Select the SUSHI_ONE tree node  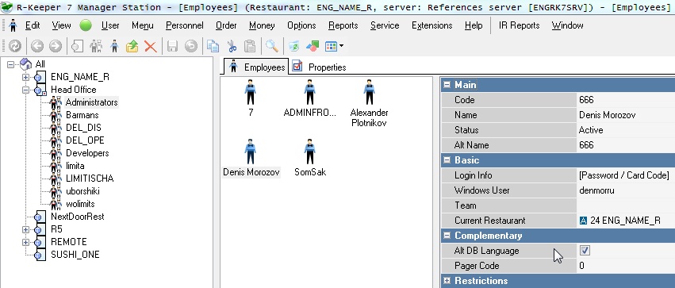(75, 255)
